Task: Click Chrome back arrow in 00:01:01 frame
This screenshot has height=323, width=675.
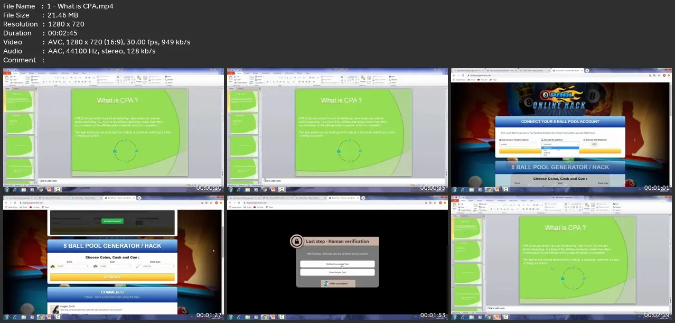Action: pos(454,75)
